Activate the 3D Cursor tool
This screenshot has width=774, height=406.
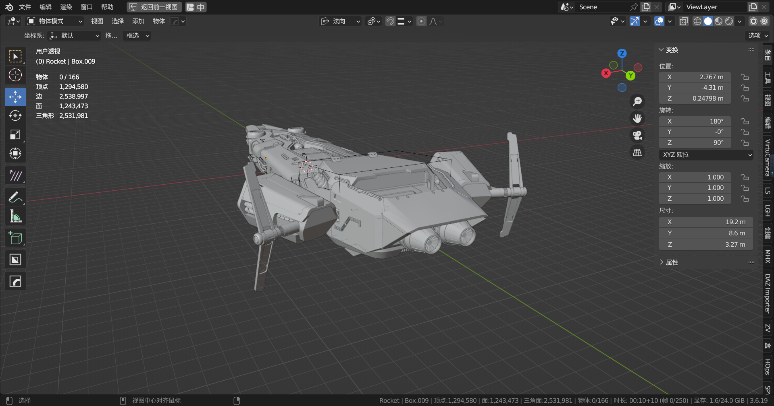click(15, 75)
